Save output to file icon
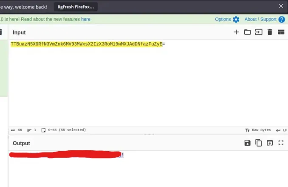 [247, 143]
